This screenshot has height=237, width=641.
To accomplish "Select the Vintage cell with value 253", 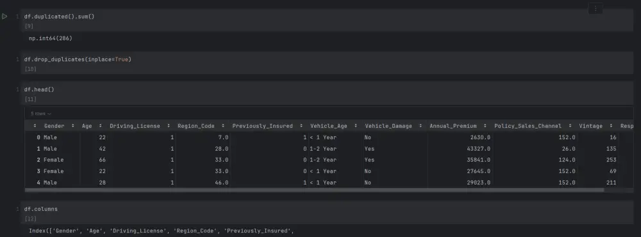I will [x=611, y=160].
